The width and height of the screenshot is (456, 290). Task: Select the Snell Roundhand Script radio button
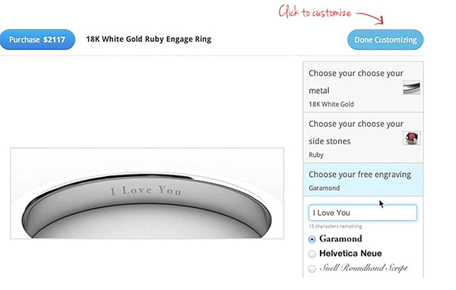point(312,268)
